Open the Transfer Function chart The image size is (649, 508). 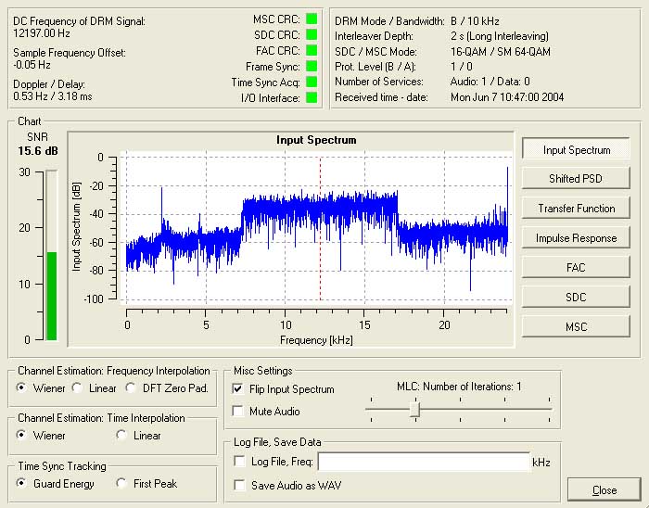click(x=576, y=209)
